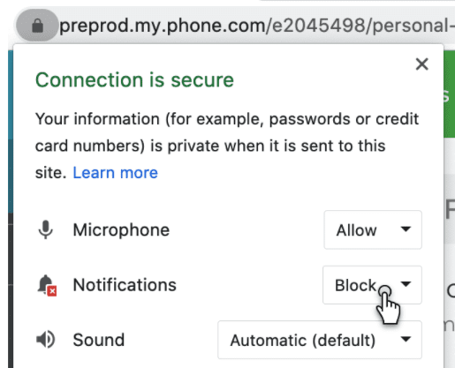This screenshot has height=368, width=455.
Task: Click the Microphone permission label
Action: point(121,229)
